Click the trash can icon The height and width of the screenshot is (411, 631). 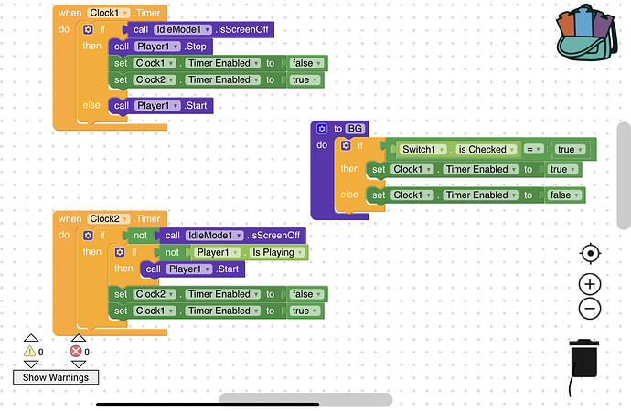click(x=583, y=357)
